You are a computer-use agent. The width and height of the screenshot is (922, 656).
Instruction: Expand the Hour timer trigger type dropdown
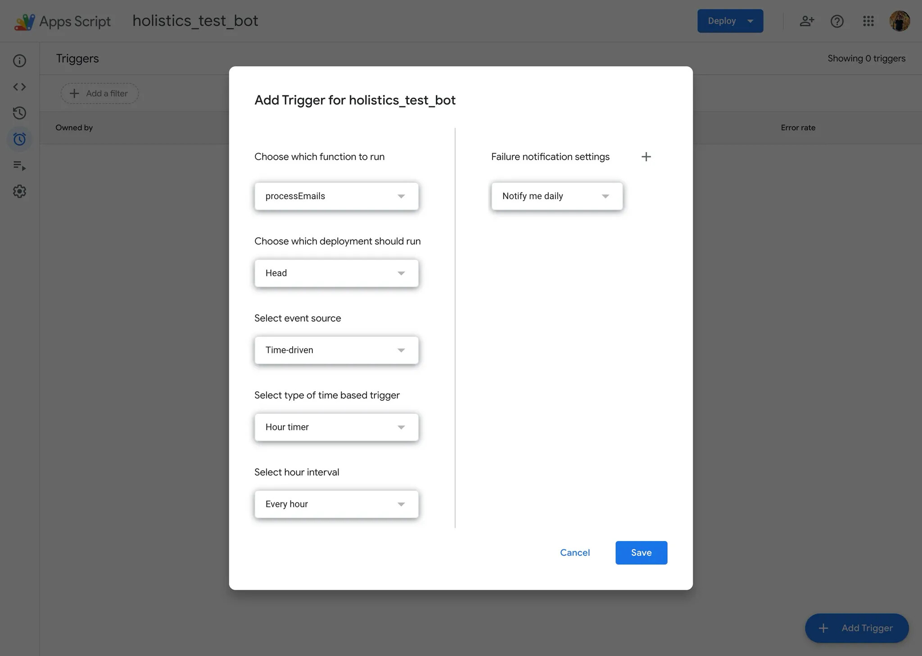336,427
